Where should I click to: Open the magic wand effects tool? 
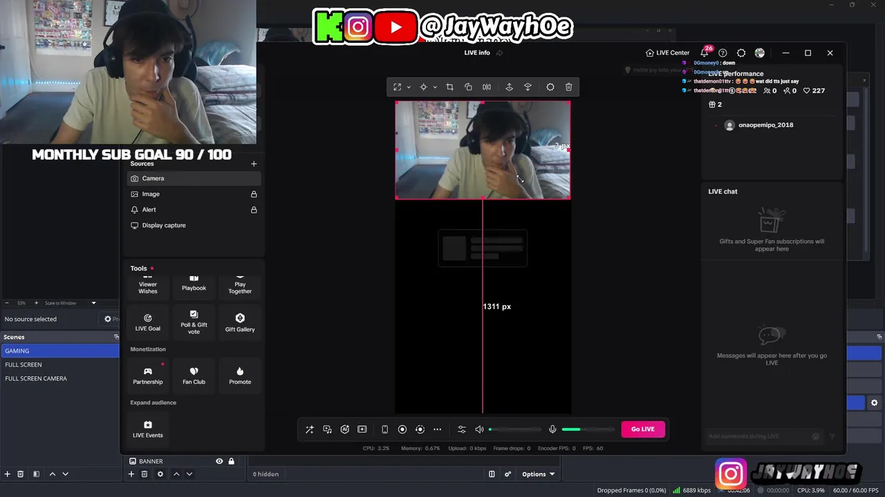[310, 429]
